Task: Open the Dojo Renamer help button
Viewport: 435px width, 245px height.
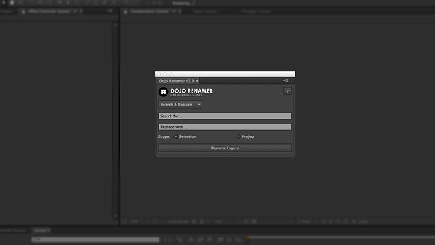Action: click(288, 91)
